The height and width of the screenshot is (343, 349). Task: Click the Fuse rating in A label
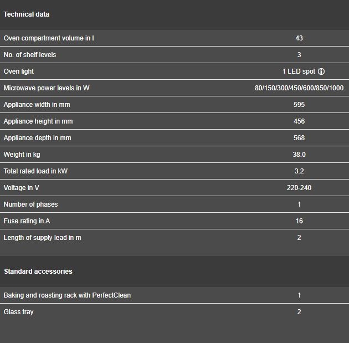27,221
